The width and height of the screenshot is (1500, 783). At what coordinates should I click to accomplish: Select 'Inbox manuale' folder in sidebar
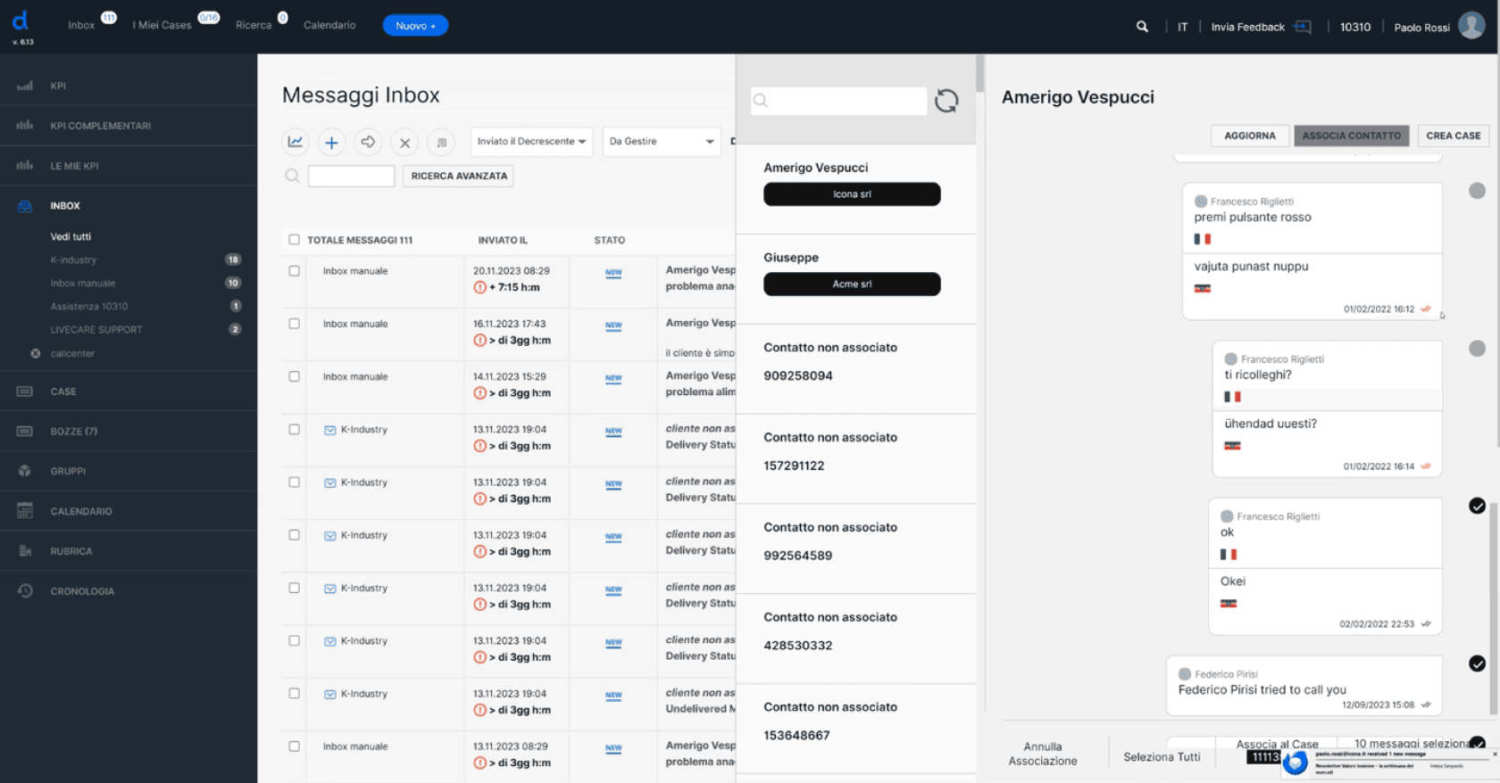click(x=83, y=284)
